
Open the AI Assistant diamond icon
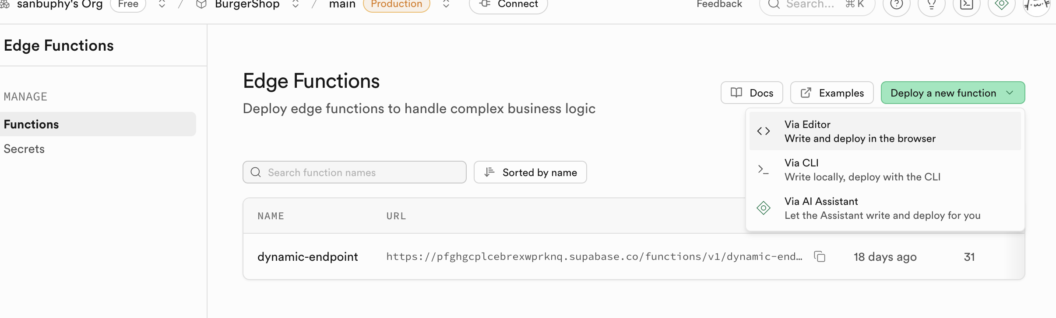[x=1001, y=4]
